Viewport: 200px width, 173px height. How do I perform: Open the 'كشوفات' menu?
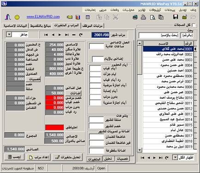point(155,10)
